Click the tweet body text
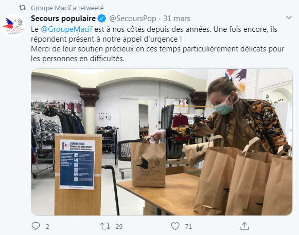 coord(157,44)
